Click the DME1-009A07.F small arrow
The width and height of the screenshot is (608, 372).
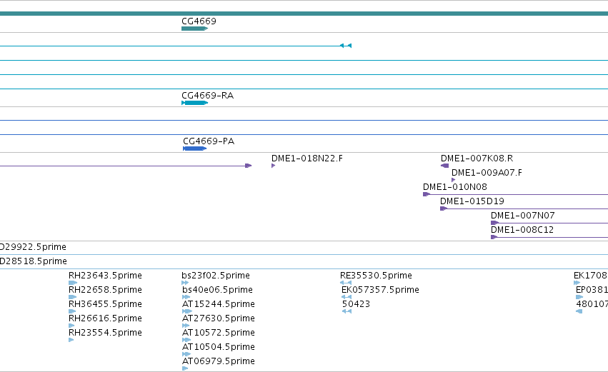[x=453, y=180]
